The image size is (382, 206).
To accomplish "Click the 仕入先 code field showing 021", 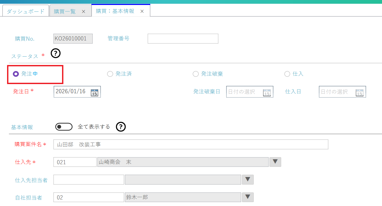I will [75, 162].
